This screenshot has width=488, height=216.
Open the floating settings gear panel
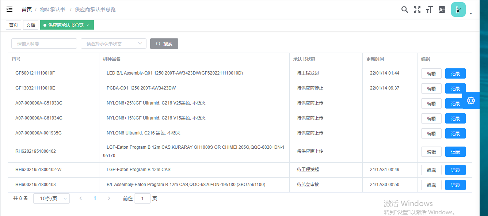click(x=471, y=101)
